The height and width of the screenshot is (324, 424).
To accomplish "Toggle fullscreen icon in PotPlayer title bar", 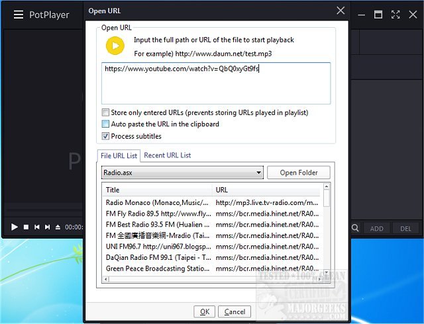I will tap(396, 15).
